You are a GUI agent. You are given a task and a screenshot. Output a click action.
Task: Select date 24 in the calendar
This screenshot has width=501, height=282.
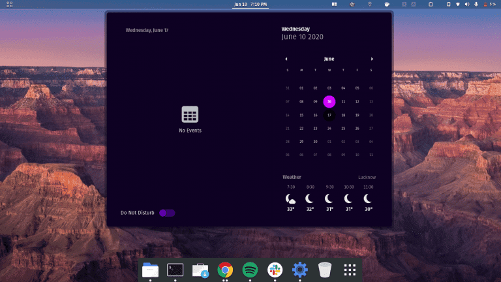329,128
